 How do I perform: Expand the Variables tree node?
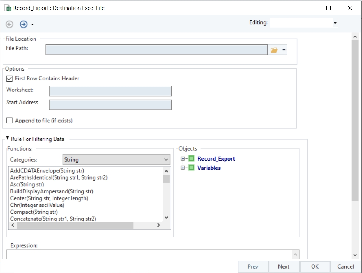click(x=183, y=168)
